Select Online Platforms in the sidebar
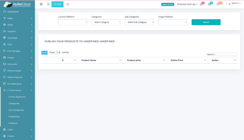The width and height of the screenshot is (244, 140). (17, 97)
